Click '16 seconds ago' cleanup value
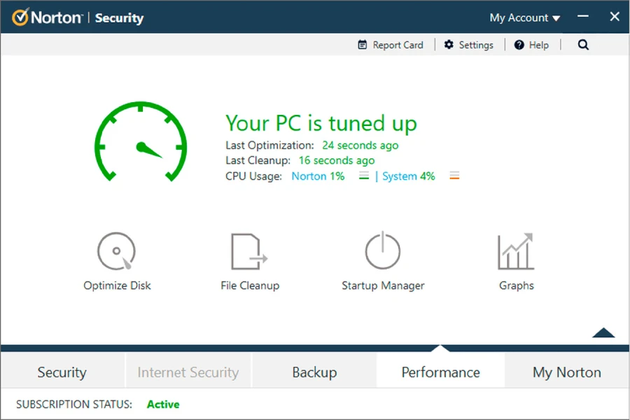Image resolution: width=630 pixels, height=420 pixels. [337, 160]
